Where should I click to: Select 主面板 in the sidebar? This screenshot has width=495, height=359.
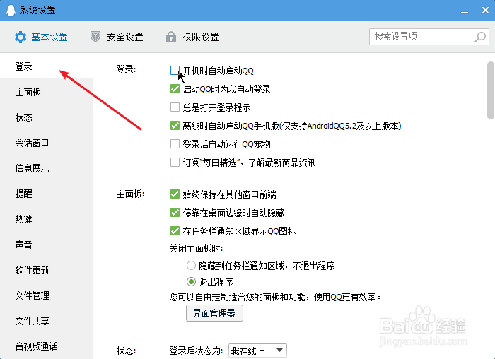pyautogui.click(x=46, y=92)
